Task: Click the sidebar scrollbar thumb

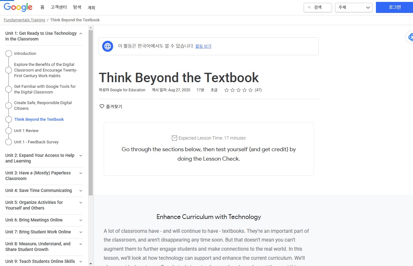Action: click(91, 113)
